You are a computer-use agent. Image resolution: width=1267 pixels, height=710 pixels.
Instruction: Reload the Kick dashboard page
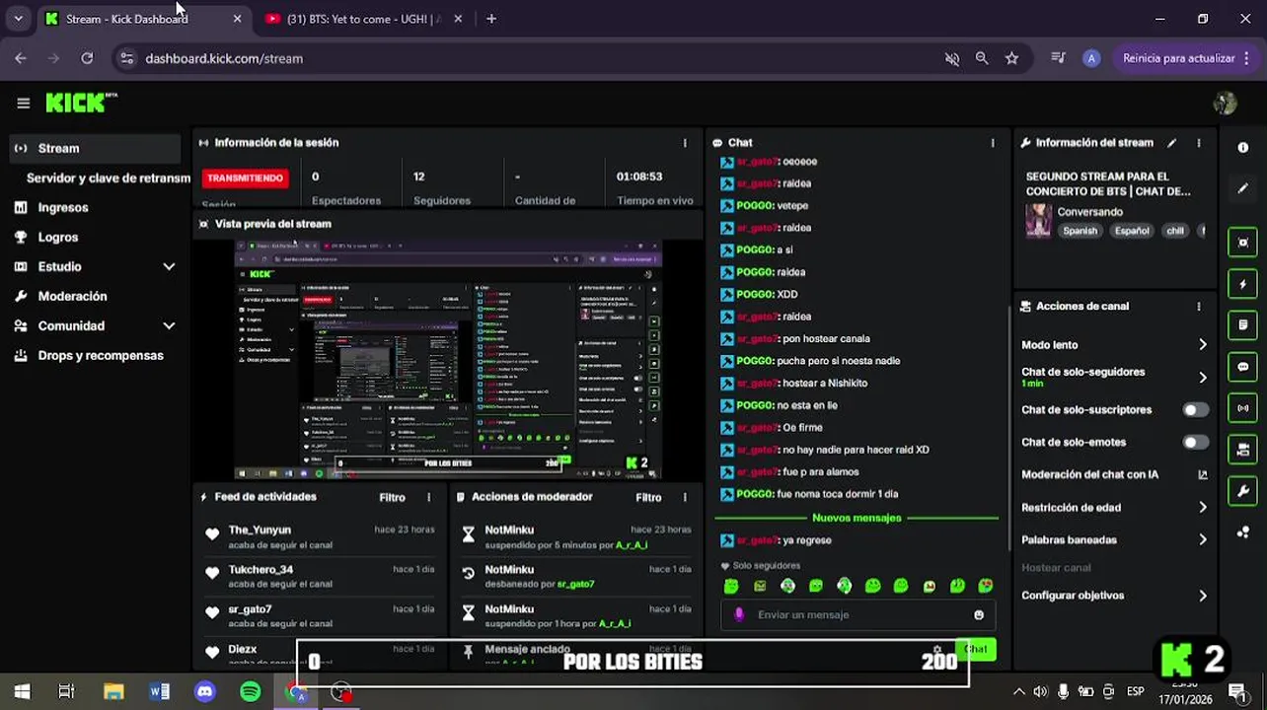coord(87,58)
